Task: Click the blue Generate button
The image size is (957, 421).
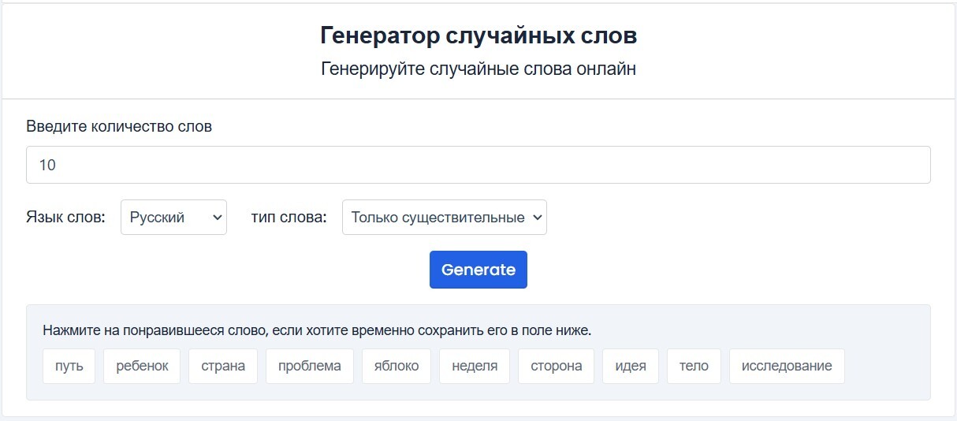Action: [478, 270]
